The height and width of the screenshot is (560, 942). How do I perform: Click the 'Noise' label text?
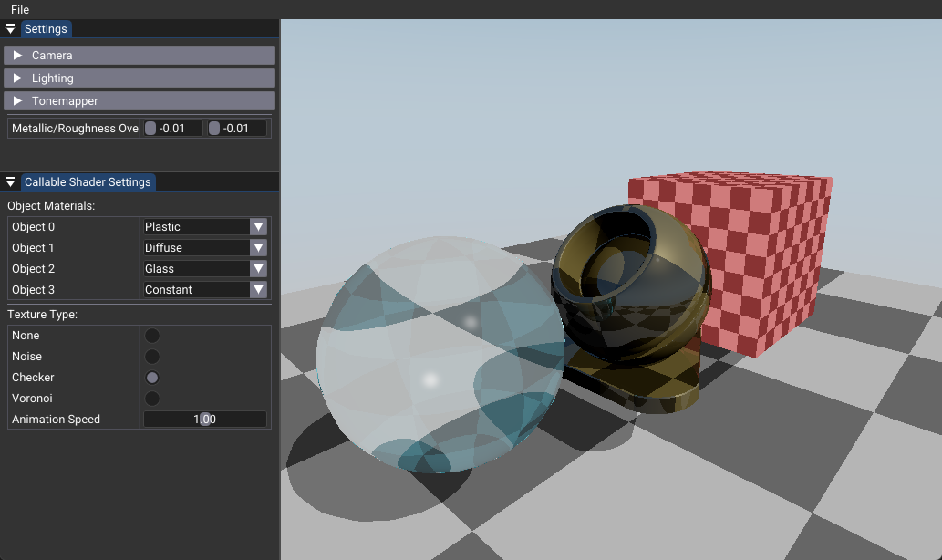pyautogui.click(x=27, y=357)
